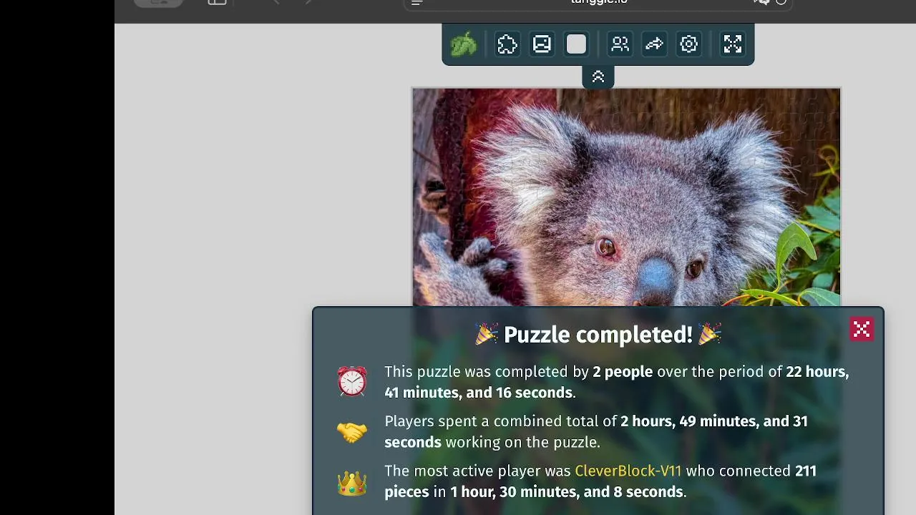The width and height of the screenshot is (916, 515).
Task: Click the crown icon
Action: tap(352, 483)
